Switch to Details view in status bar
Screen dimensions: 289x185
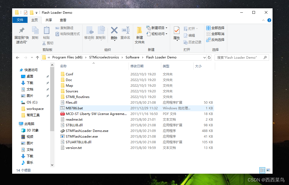262,170
